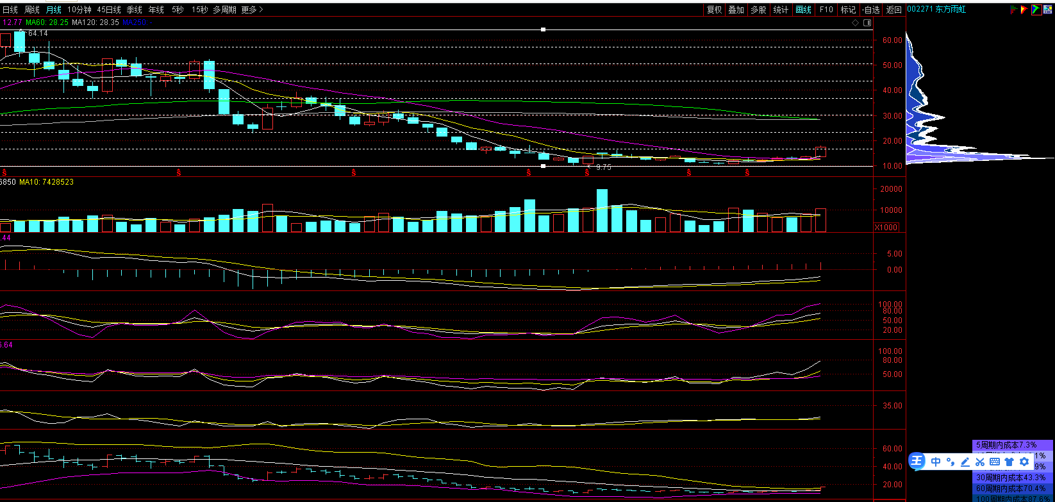Switch to the 45日线 period tab
The width and height of the screenshot is (1055, 502).
[x=109, y=10]
